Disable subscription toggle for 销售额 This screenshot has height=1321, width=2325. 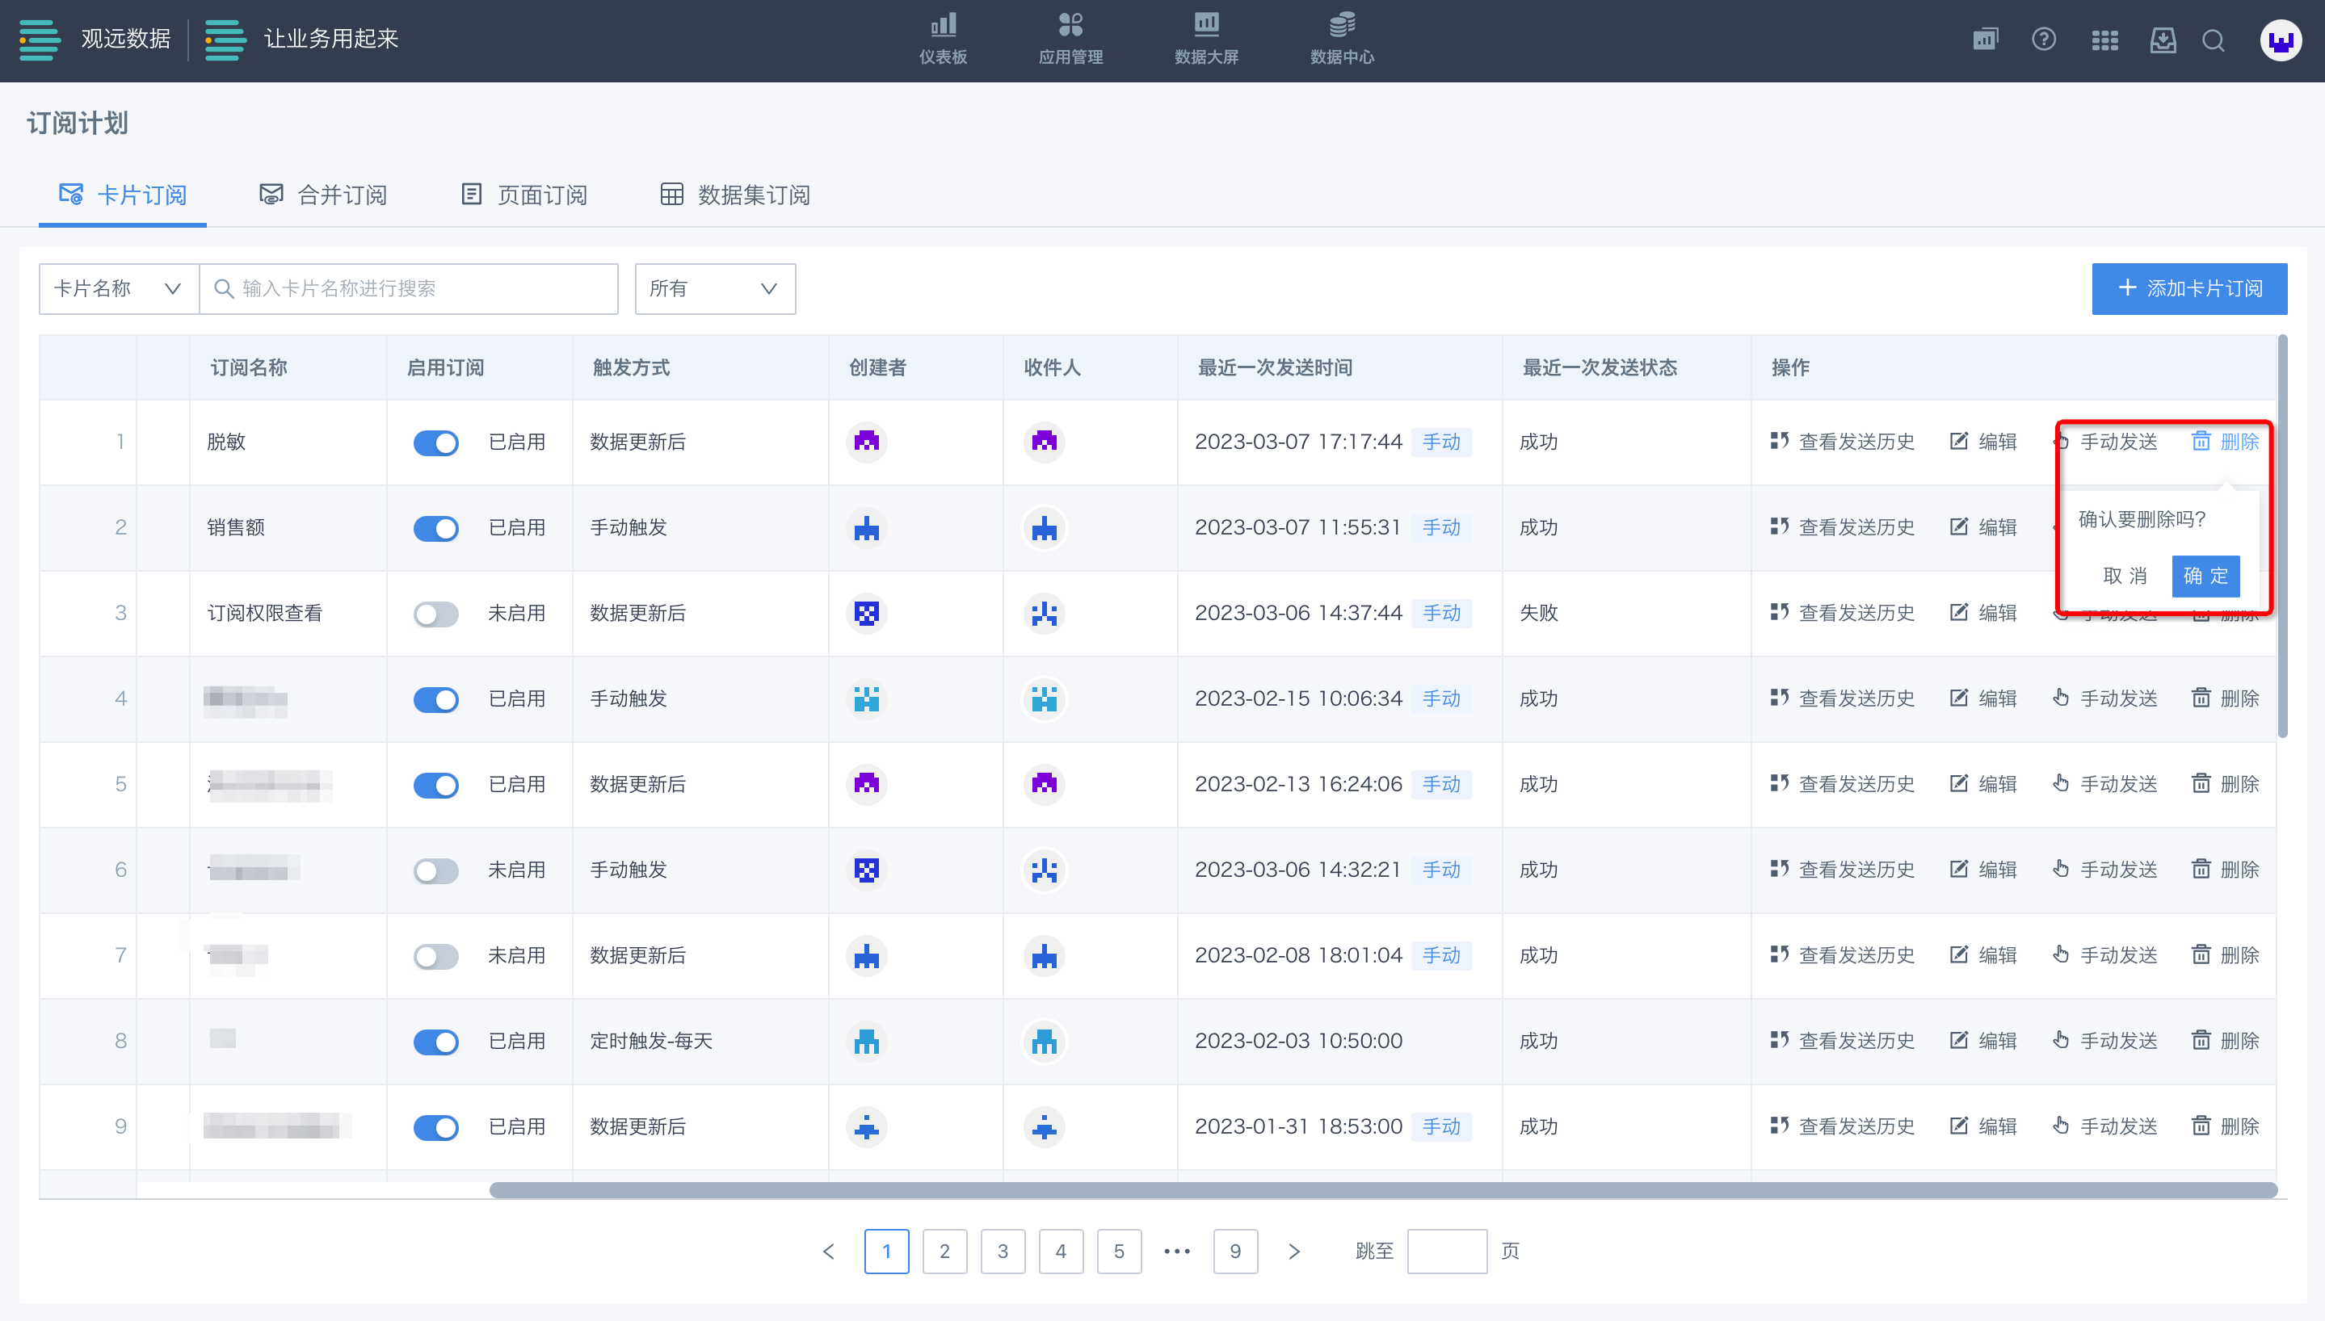click(435, 528)
